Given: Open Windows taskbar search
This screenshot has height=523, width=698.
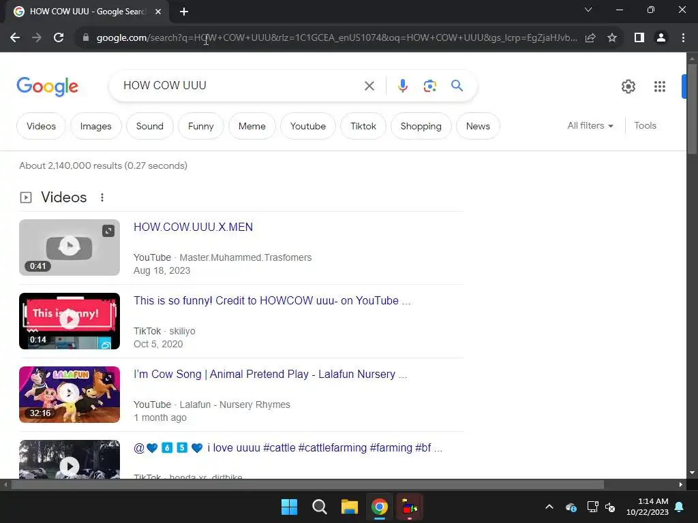Looking at the screenshot, I should tap(319, 507).
